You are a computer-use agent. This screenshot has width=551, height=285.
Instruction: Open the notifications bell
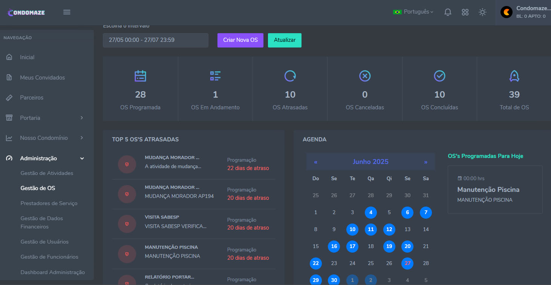click(448, 12)
